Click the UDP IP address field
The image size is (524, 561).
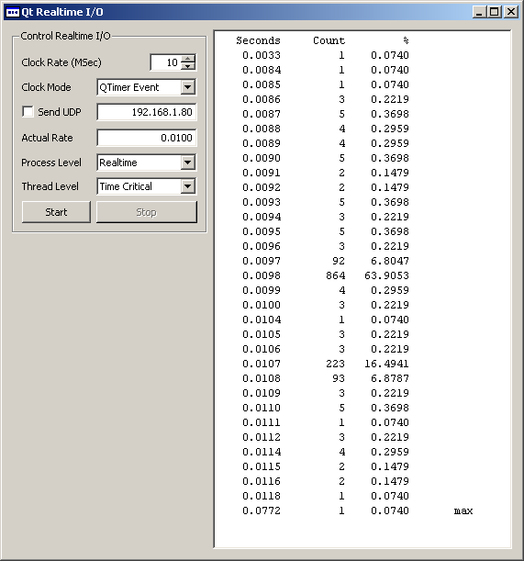pyautogui.click(x=147, y=112)
